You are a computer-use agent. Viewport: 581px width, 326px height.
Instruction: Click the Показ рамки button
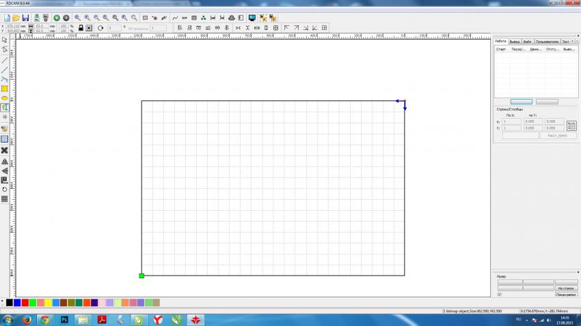[566, 295]
